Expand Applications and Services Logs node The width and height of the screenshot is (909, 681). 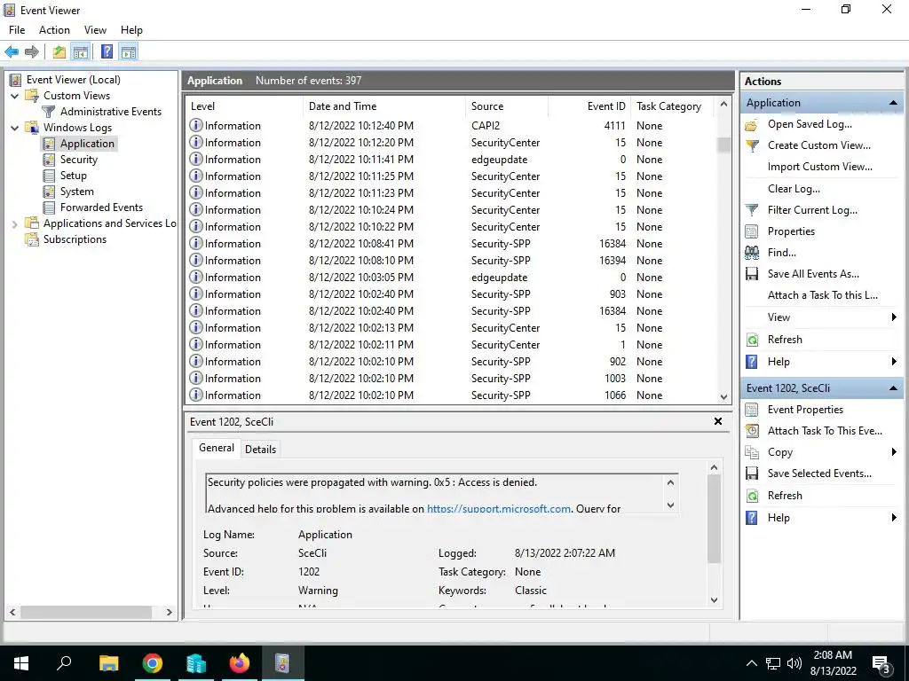click(14, 224)
